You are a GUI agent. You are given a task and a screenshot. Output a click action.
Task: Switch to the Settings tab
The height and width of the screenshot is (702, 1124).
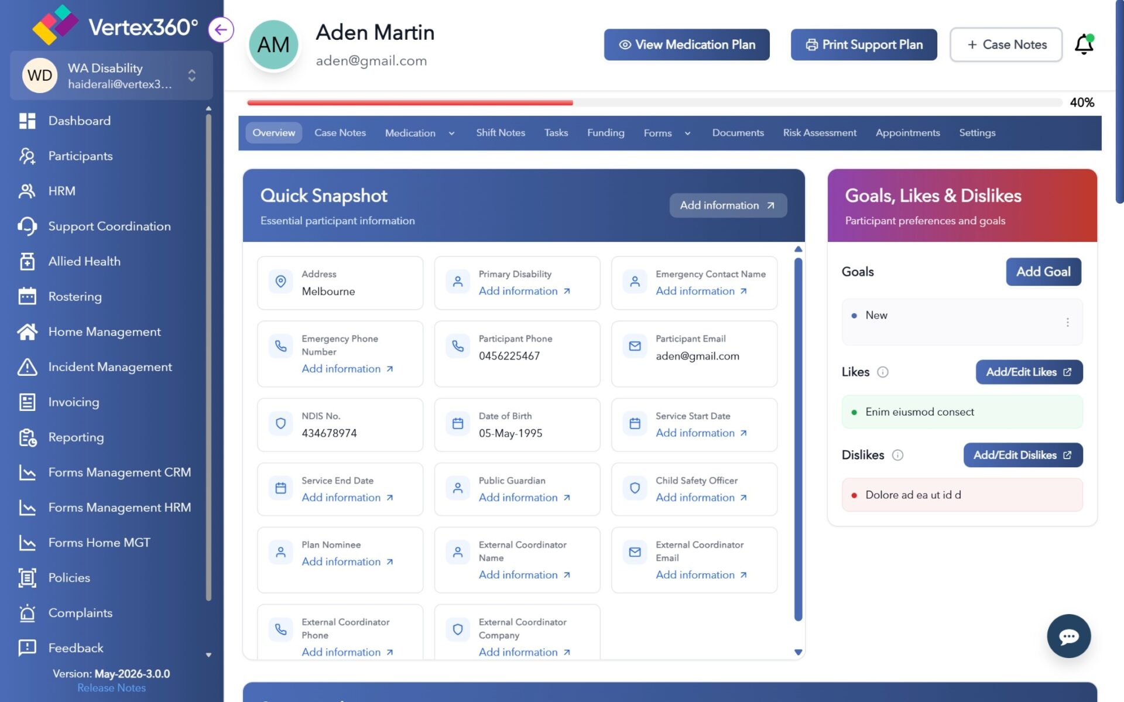pos(977,133)
